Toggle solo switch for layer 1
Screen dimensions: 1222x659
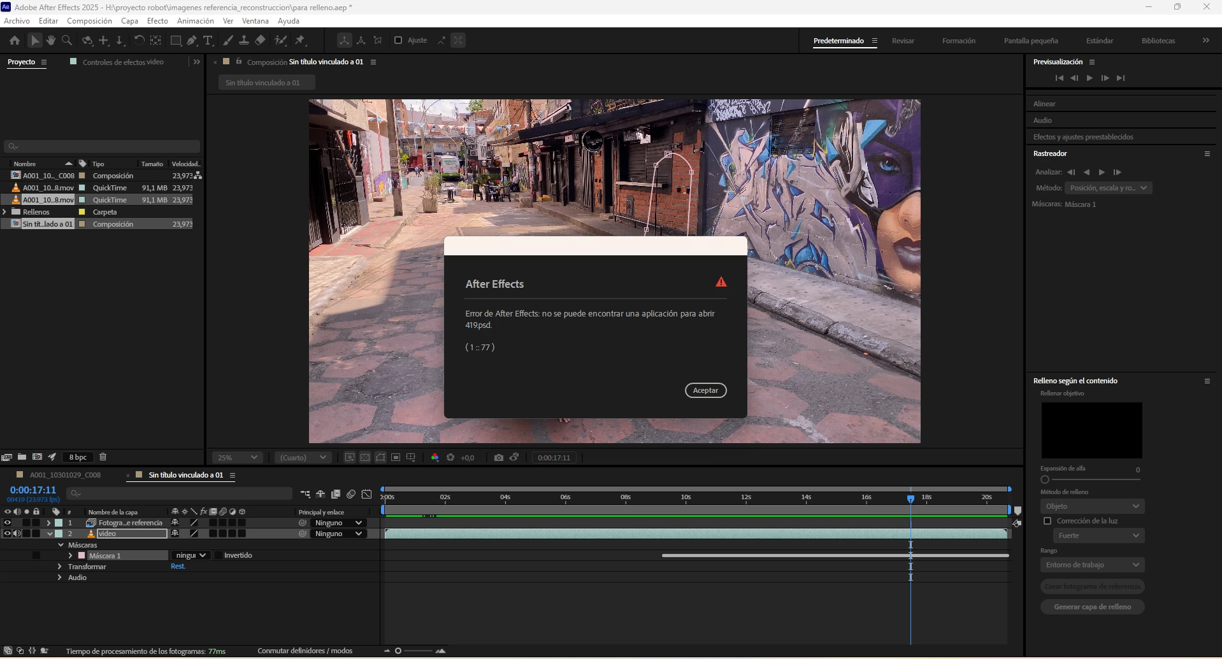coord(27,523)
